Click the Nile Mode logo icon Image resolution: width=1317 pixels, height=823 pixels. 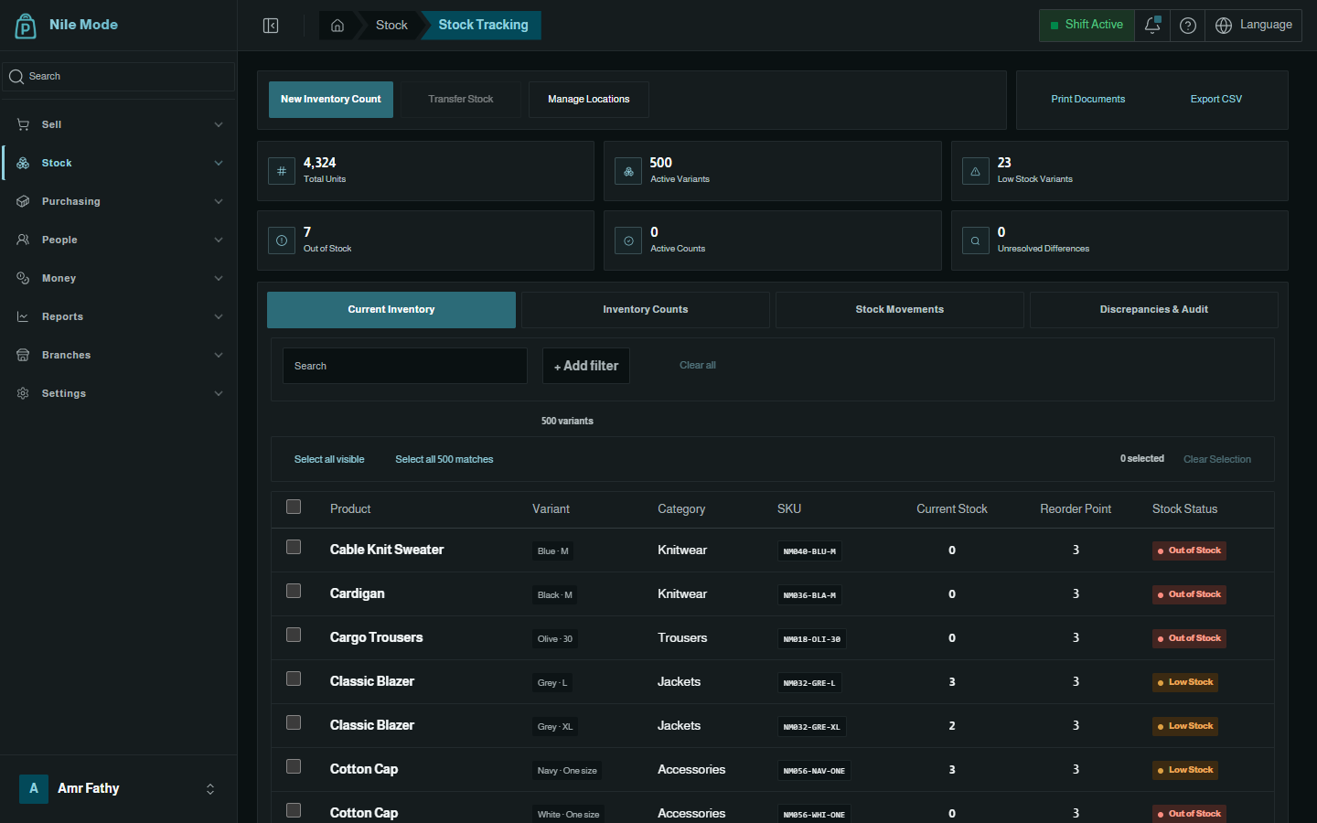tap(26, 26)
